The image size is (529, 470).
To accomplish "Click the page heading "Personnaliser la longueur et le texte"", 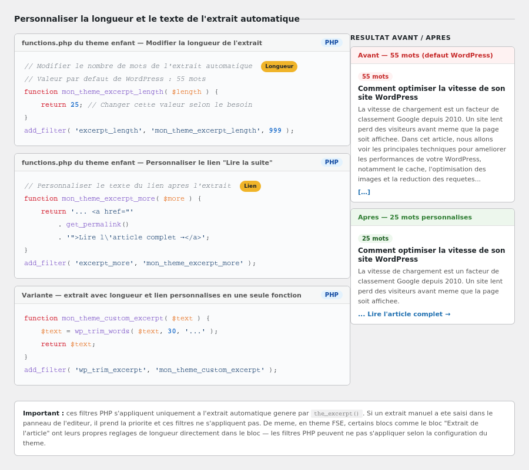I will coord(157,19).
